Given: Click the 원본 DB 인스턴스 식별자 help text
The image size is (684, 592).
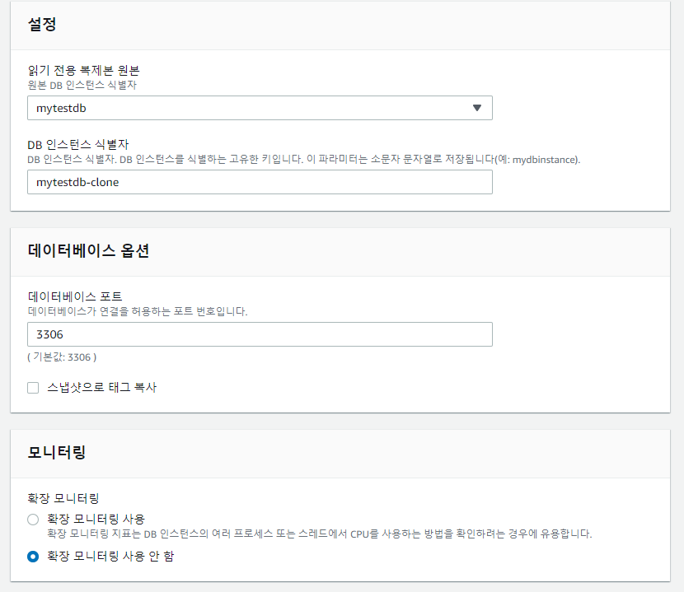Looking at the screenshot, I should point(82,85).
